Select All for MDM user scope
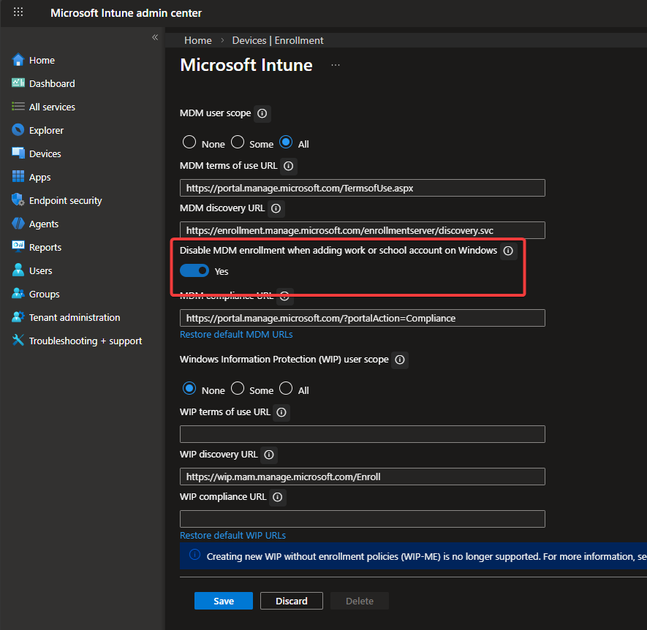This screenshot has height=630, width=647. (286, 143)
